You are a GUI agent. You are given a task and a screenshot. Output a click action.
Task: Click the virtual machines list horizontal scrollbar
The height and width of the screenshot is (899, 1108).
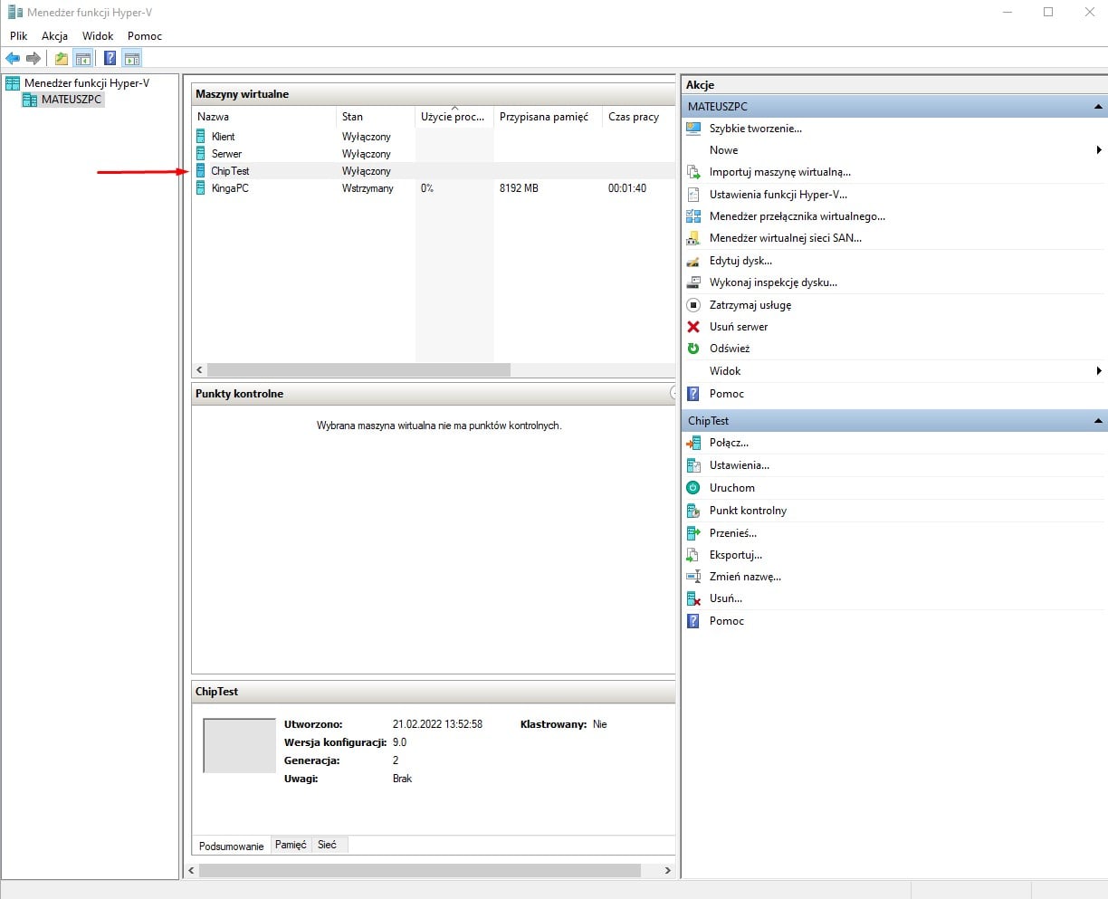[358, 370]
